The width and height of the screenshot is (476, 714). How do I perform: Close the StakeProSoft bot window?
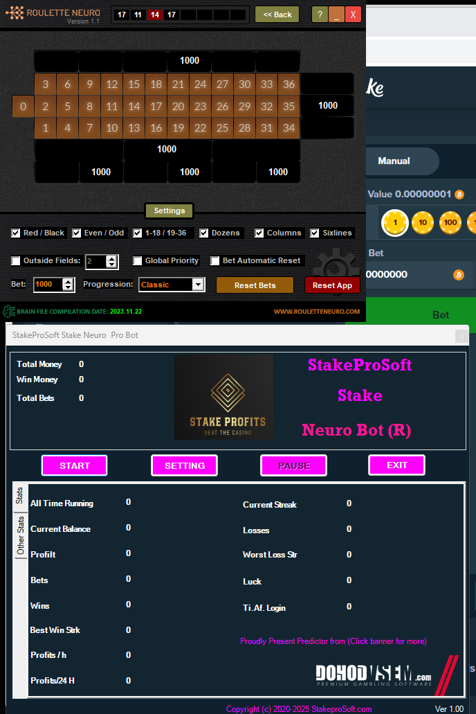[461, 336]
